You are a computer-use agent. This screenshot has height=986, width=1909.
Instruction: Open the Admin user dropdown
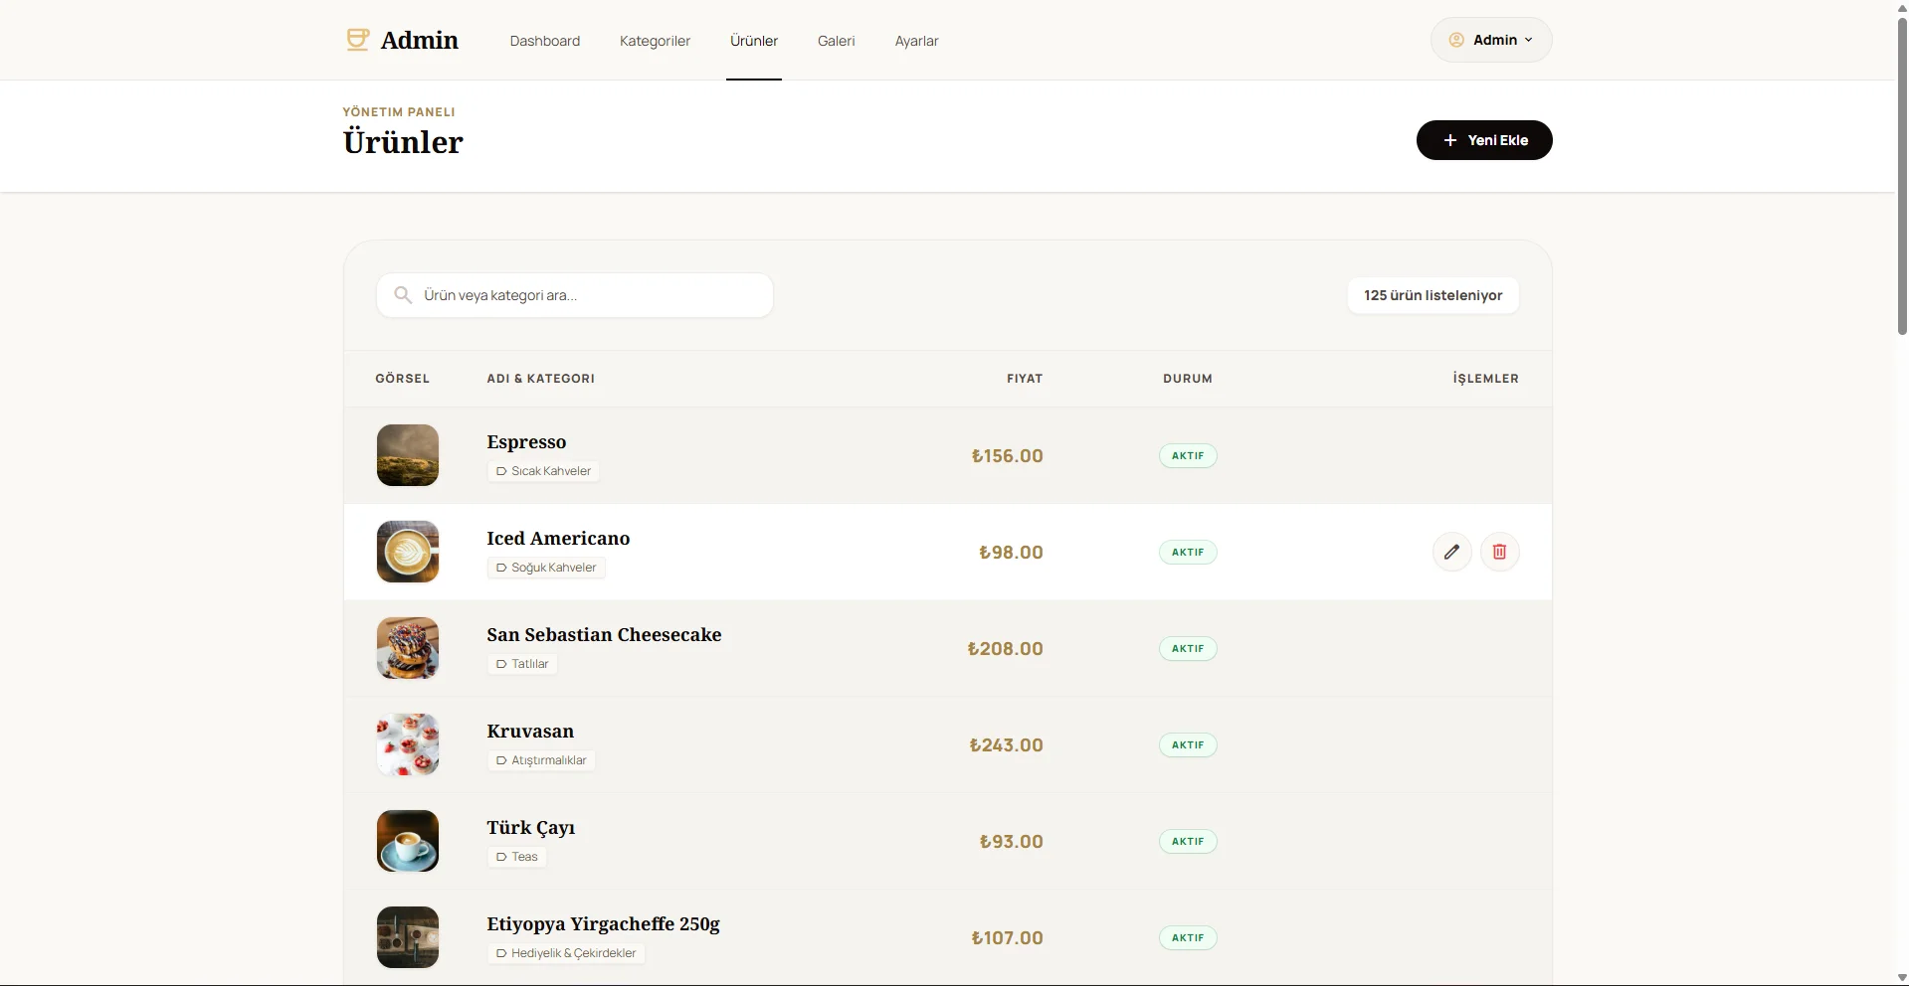[x=1490, y=40]
